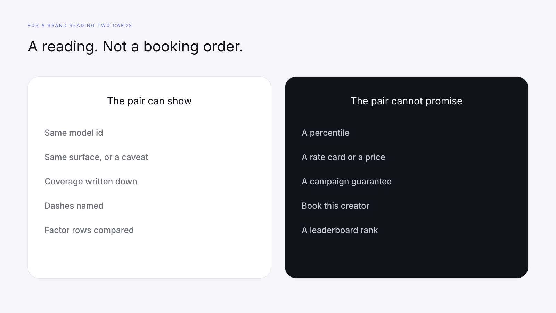Click 'Factor rows compared' entry
This screenshot has height=313, width=556.
pyautogui.click(x=89, y=230)
